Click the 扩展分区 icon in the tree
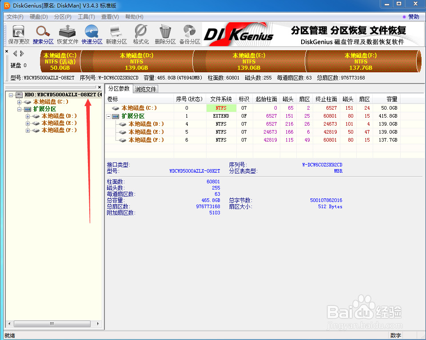 click(28, 109)
